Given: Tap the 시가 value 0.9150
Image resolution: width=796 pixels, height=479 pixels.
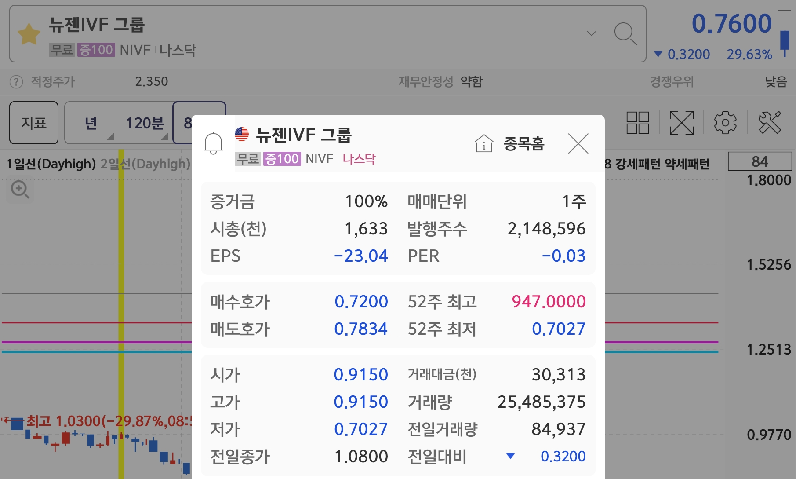Looking at the screenshot, I should pos(361,375).
